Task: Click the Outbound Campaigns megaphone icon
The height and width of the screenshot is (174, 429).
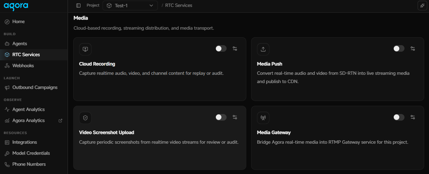Action: click(x=7, y=88)
